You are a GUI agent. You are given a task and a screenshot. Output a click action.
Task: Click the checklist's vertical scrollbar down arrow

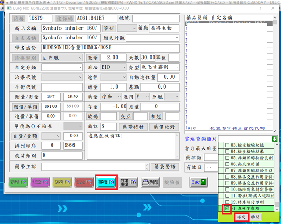coord(277,209)
